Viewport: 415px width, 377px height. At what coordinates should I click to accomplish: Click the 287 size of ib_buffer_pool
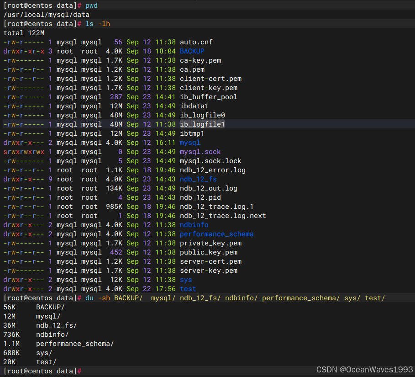point(116,97)
